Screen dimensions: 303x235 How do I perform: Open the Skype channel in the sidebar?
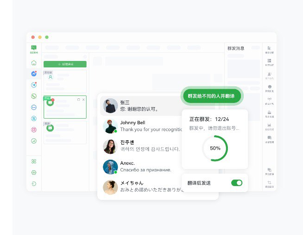click(x=34, y=118)
